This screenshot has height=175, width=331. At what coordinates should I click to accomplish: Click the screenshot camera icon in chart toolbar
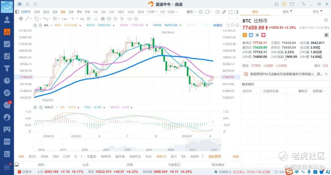coord(218,12)
